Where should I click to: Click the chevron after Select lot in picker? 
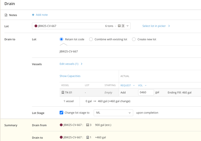pyautogui.click(x=169, y=26)
